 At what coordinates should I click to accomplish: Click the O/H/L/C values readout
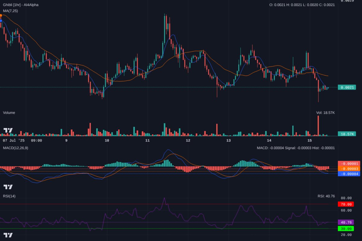(302, 5)
